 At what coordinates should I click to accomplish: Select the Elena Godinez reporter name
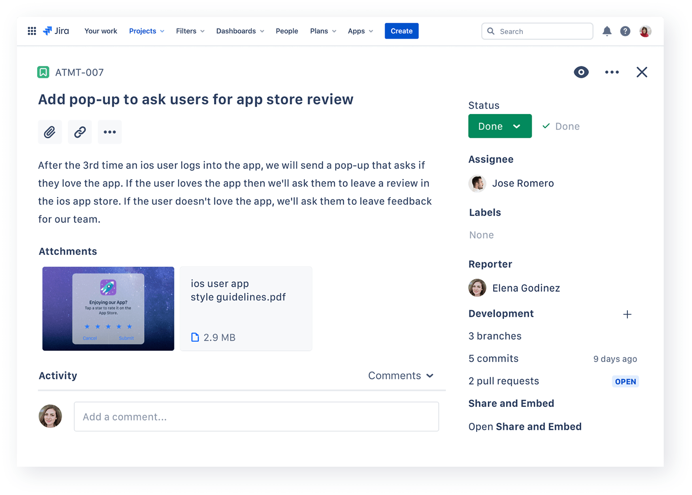click(526, 288)
